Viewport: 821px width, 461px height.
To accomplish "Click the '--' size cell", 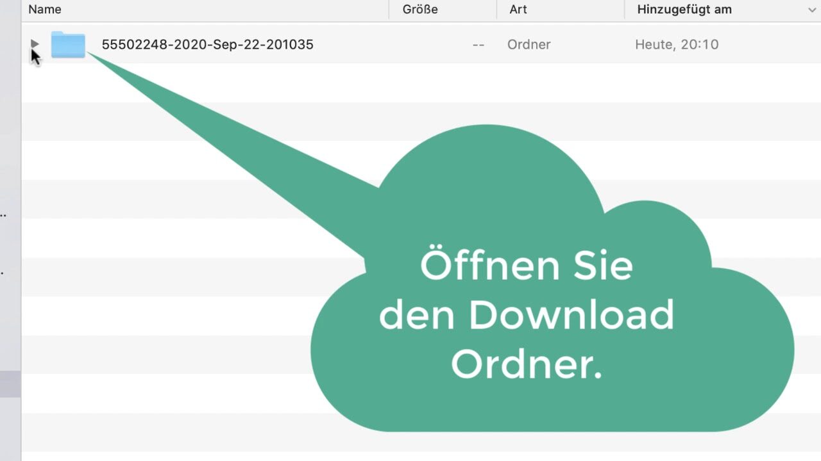I will [478, 45].
